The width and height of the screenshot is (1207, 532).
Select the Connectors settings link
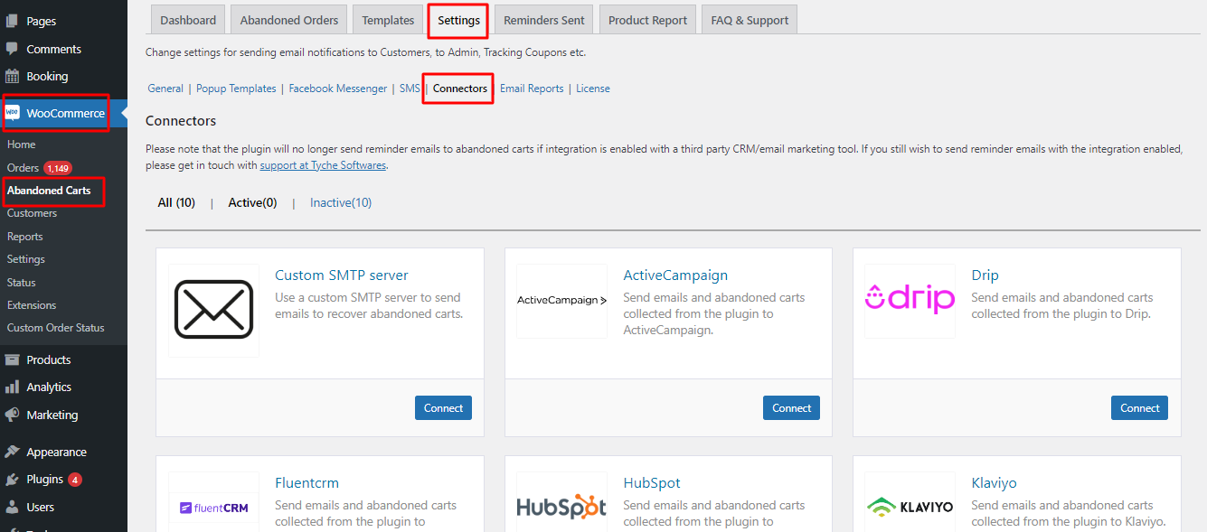point(460,89)
